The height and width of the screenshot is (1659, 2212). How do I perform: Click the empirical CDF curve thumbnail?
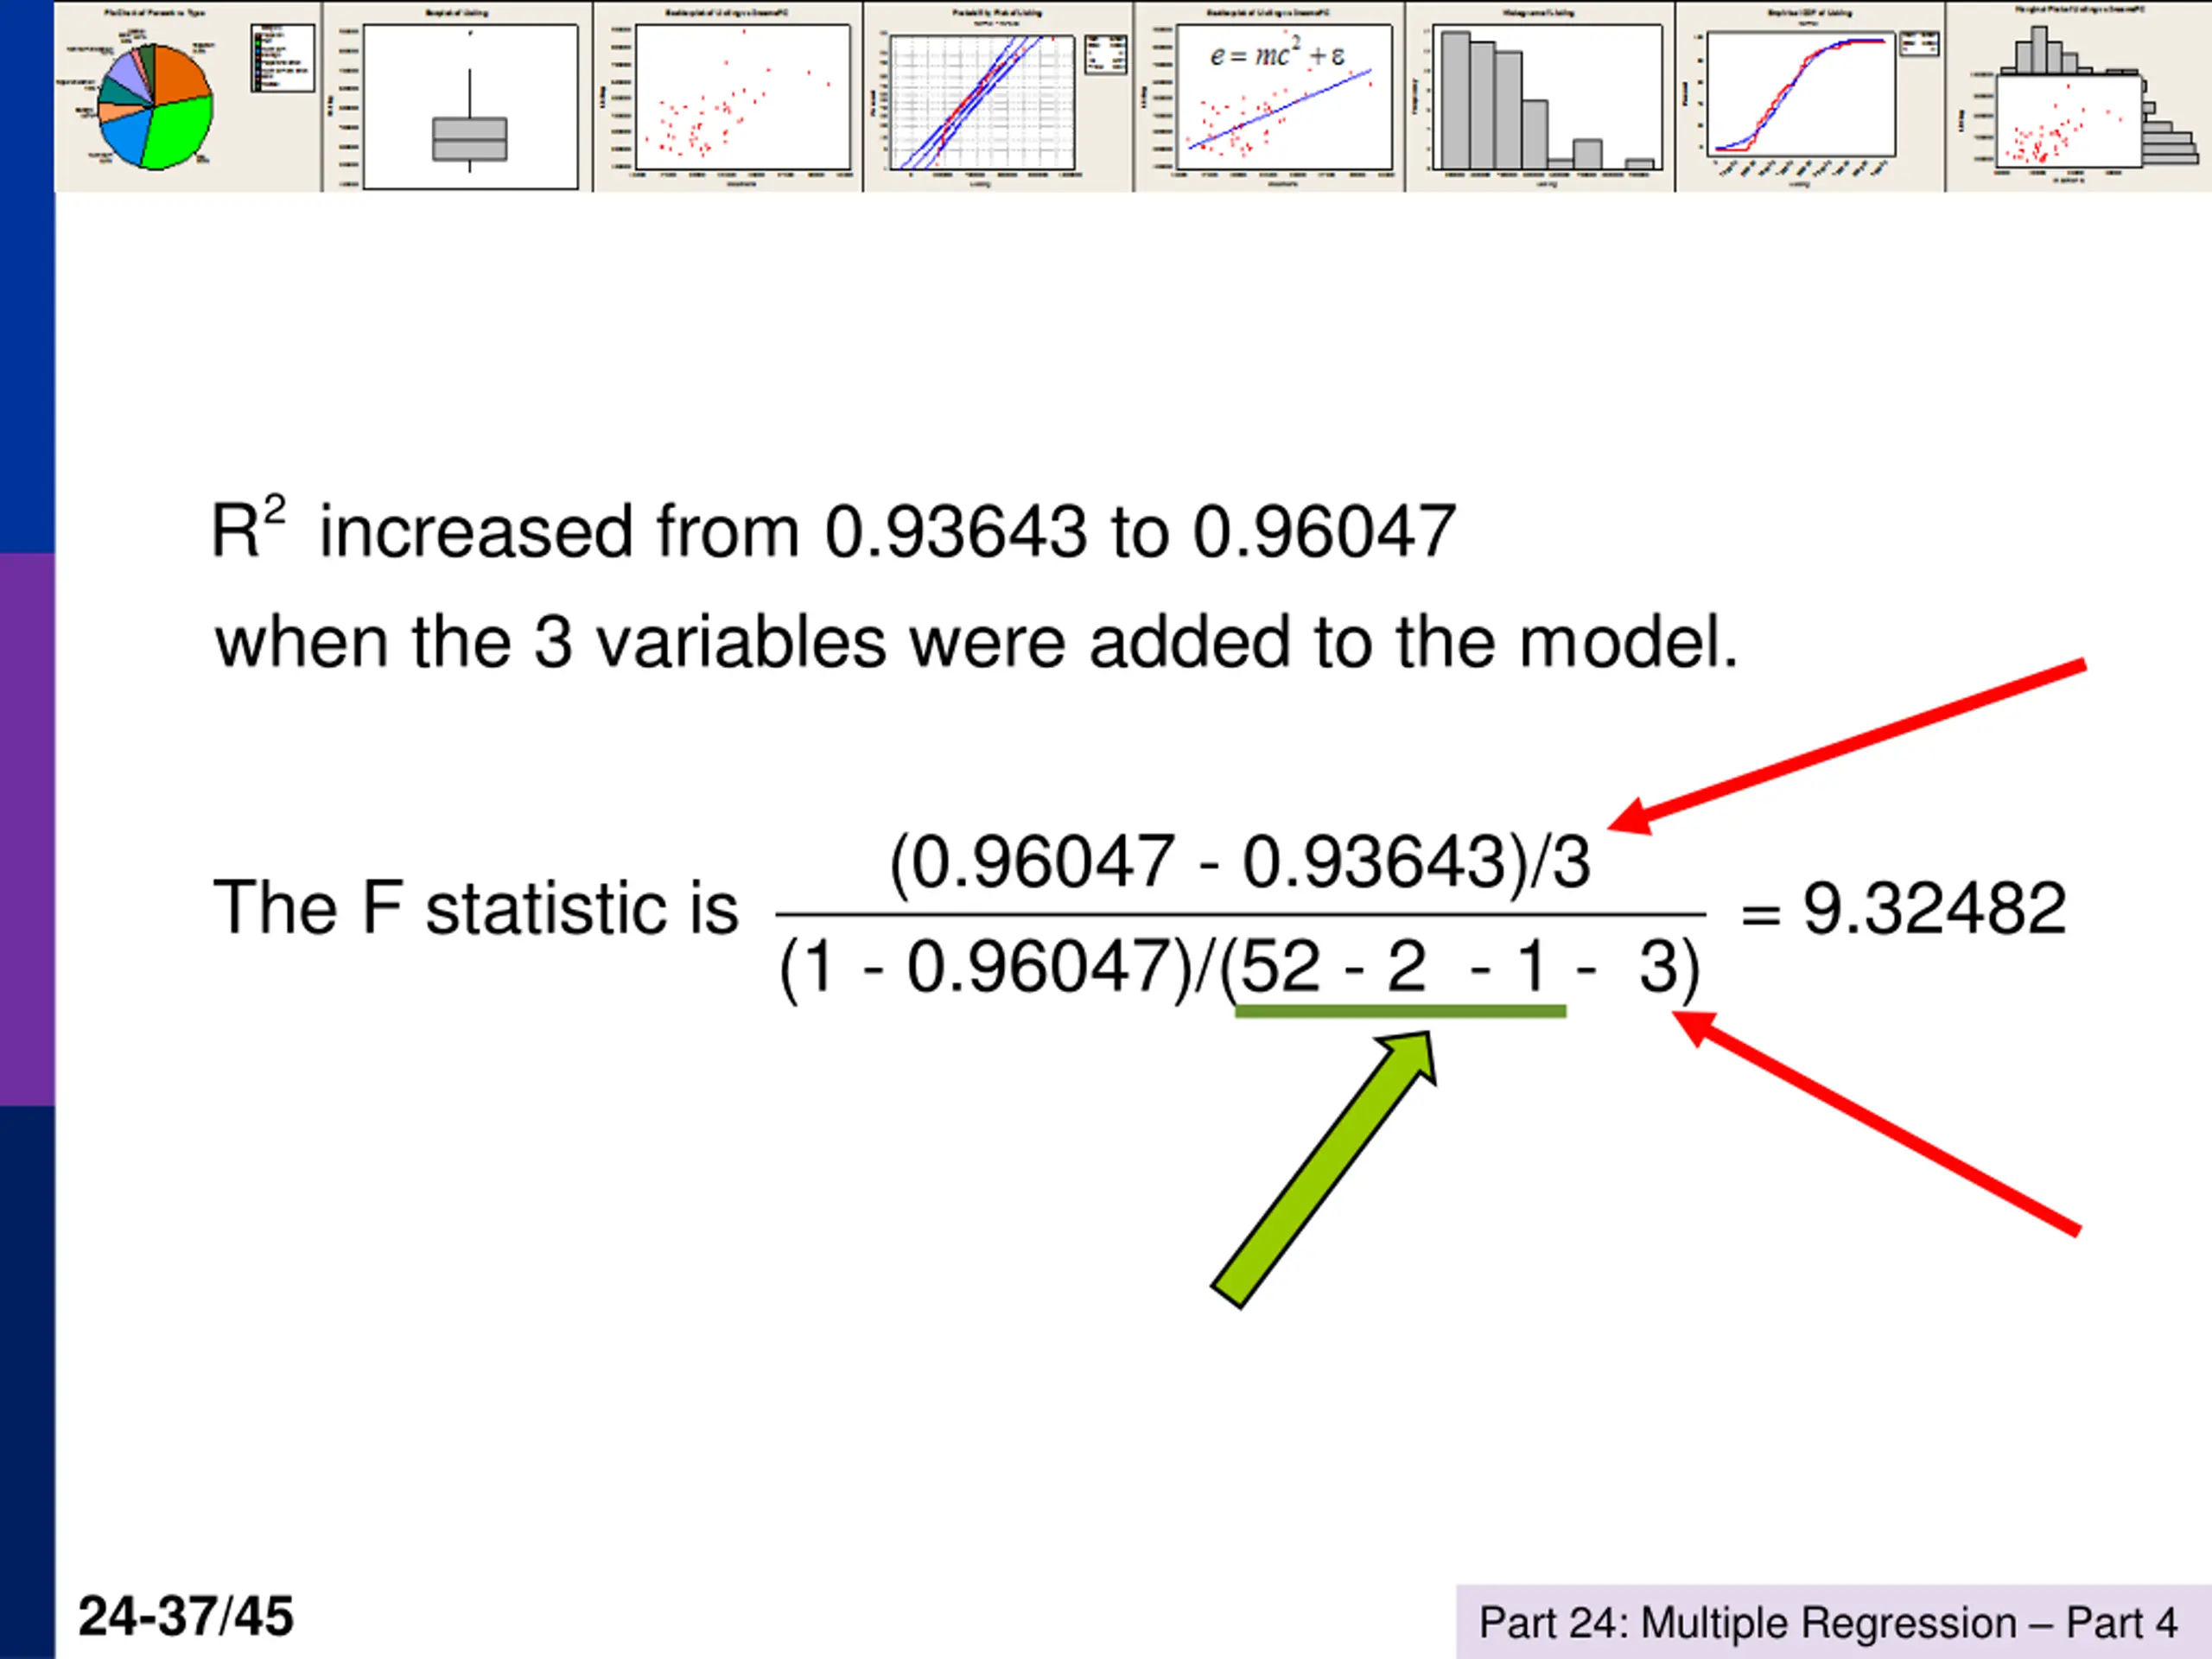click(x=1811, y=96)
